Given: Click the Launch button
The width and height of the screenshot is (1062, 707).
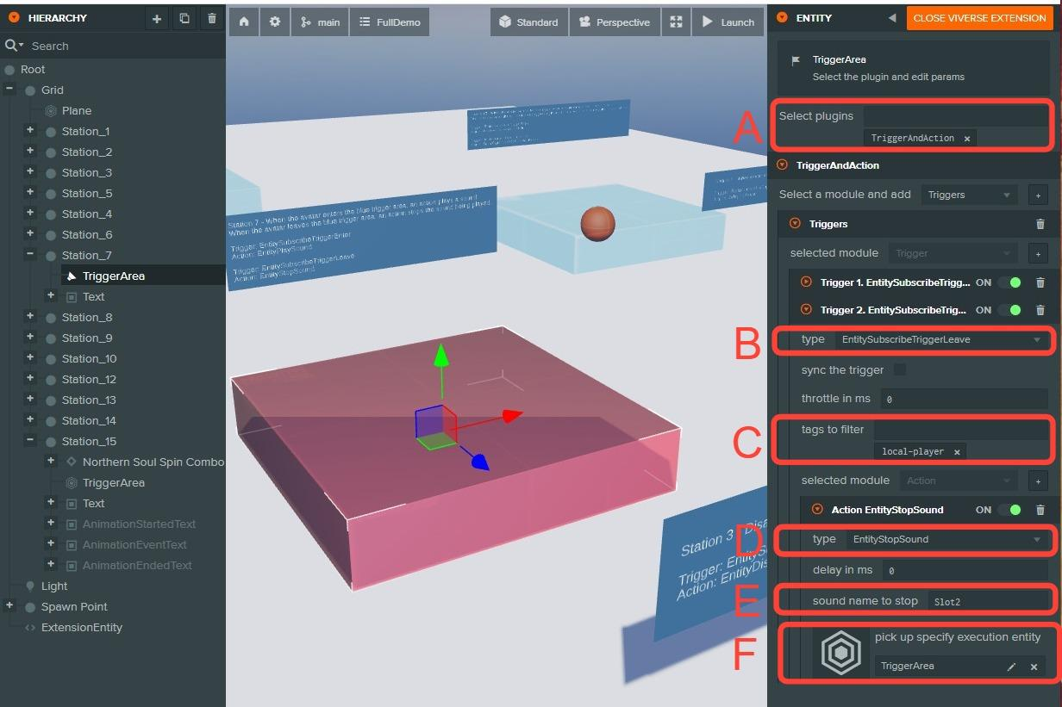Looking at the screenshot, I should (x=728, y=22).
